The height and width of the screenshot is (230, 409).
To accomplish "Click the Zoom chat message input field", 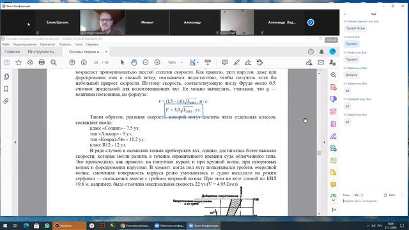I will pyautogui.click(x=373, y=201).
